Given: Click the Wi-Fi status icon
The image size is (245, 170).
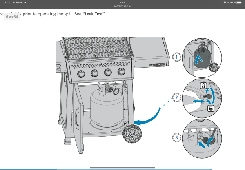Looking at the screenshot, I should 225,2.
